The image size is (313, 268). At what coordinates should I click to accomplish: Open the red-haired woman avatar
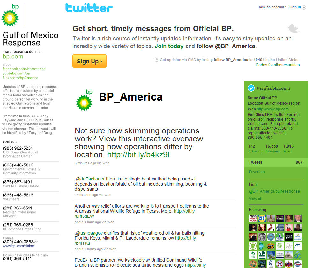tap(262, 228)
